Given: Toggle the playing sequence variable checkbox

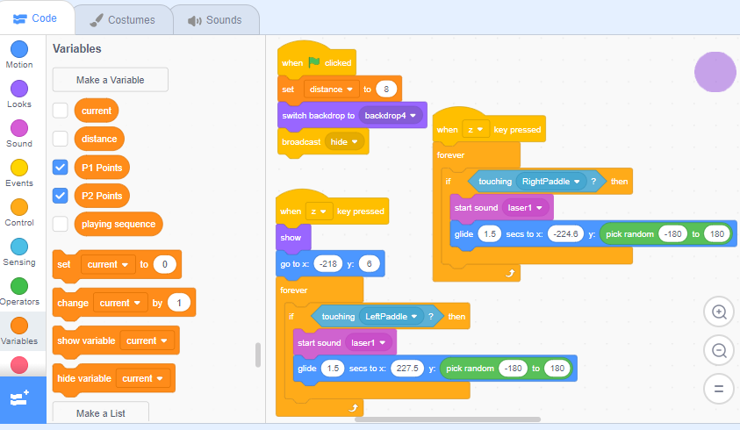Looking at the screenshot, I should 60,224.
